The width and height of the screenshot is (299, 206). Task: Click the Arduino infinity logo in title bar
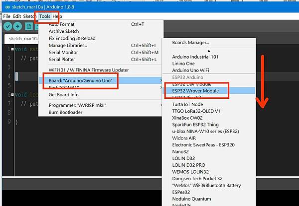pyautogui.click(x=7, y=7)
